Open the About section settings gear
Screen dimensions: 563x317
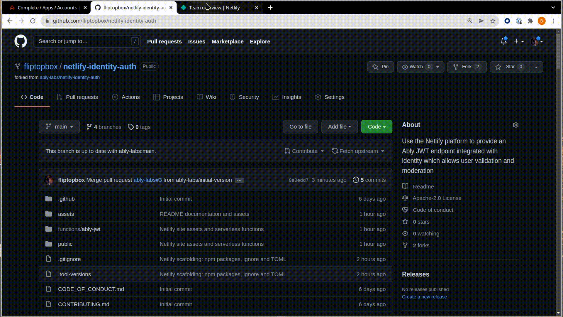pos(515,125)
